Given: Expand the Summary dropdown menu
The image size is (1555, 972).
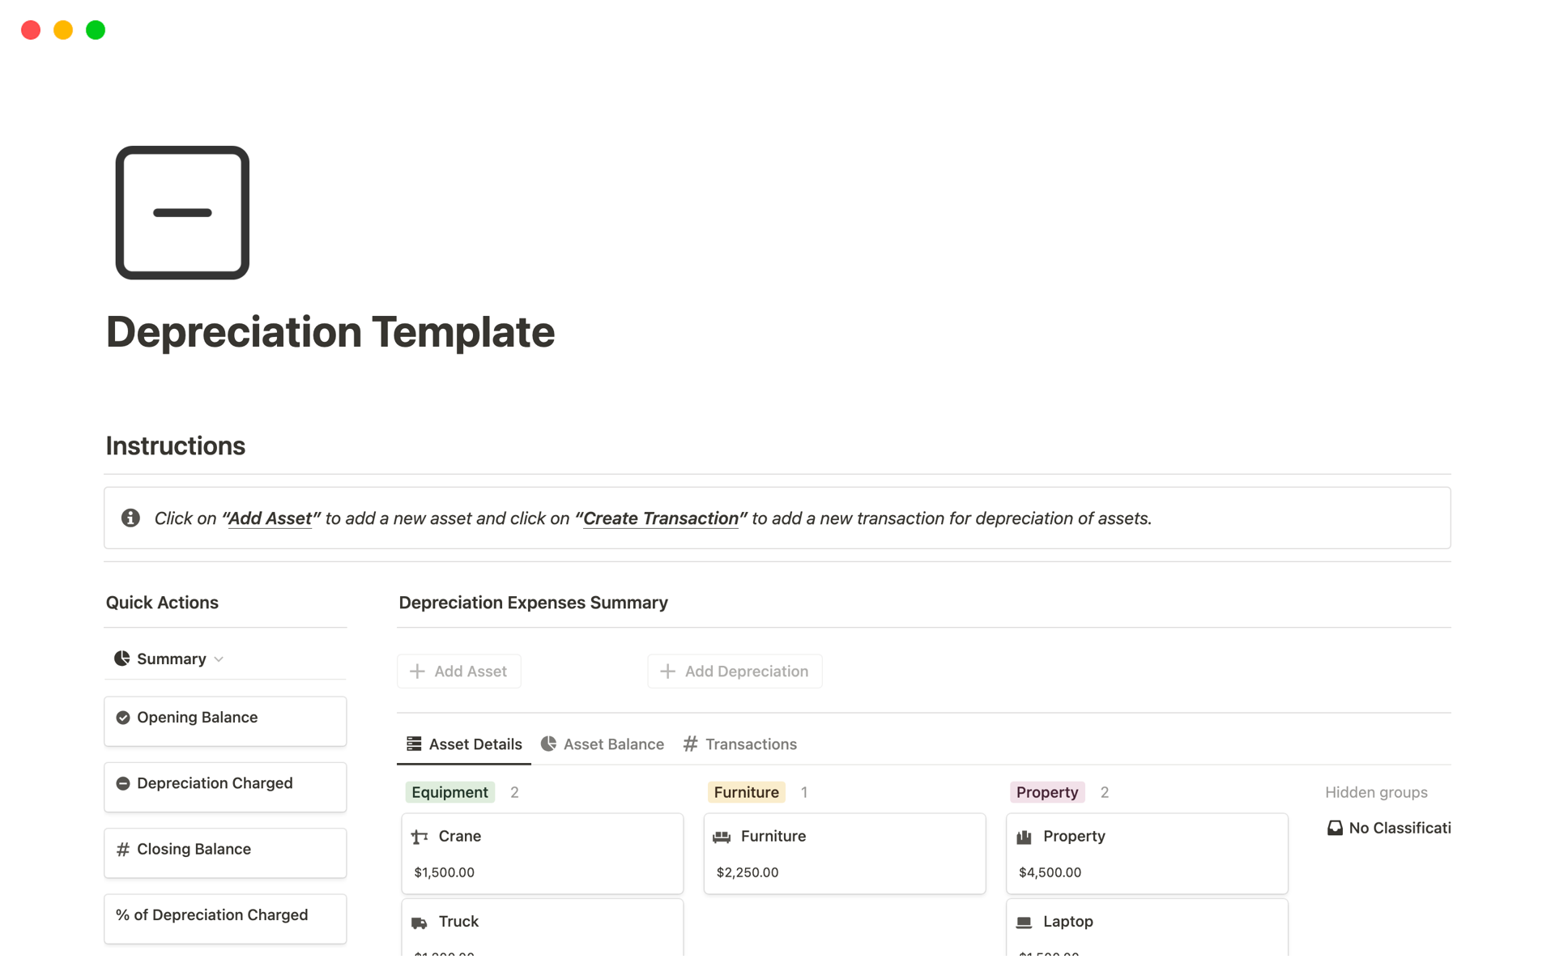Looking at the screenshot, I should click(x=220, y=659).
